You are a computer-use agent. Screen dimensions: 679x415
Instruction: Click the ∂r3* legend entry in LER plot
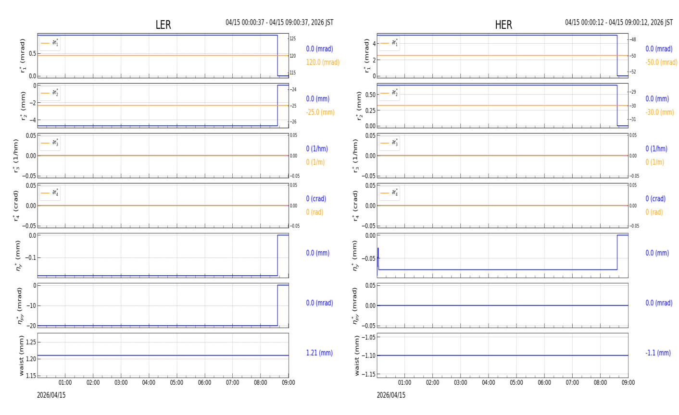pyautogui.click(x=50, y=143)
